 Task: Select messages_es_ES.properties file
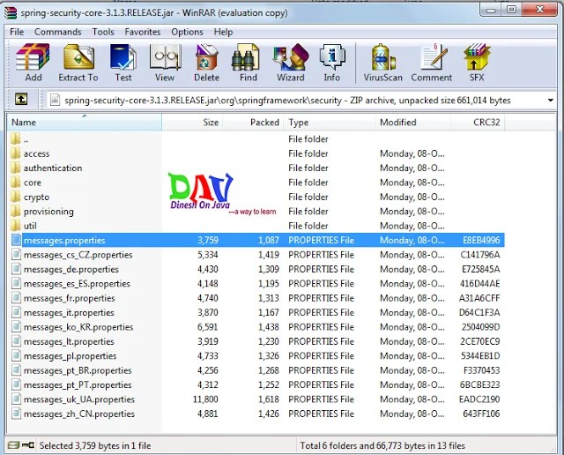[x=256, y=284]
